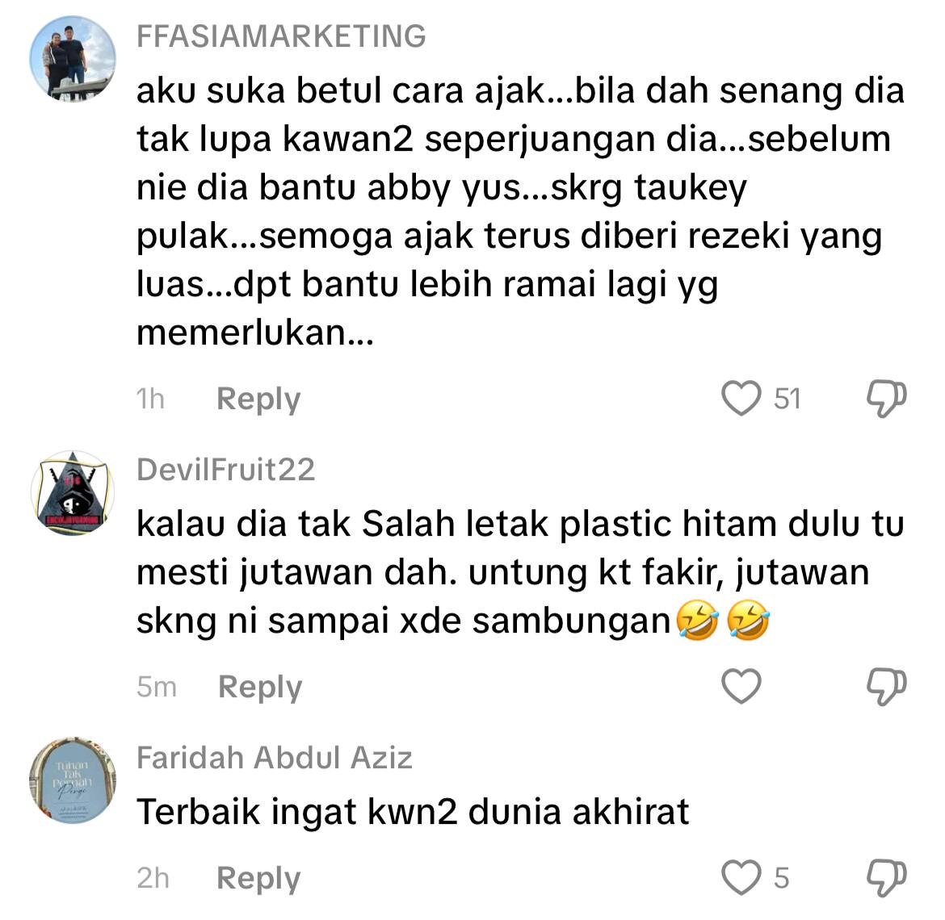Select the 'Terbaik ingat kwn2' comment text
The width and height of the screenshot is (945, 920).
[x=413, y=812]
